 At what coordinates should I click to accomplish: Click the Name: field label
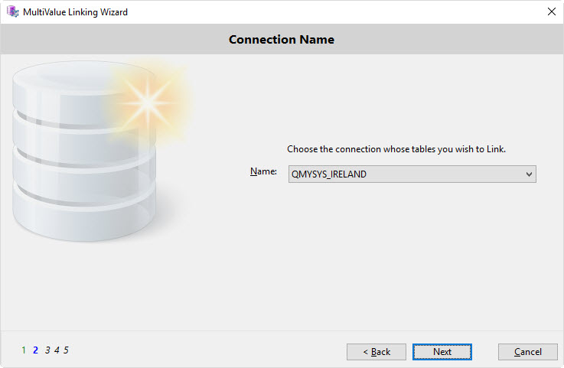[263, 171]
